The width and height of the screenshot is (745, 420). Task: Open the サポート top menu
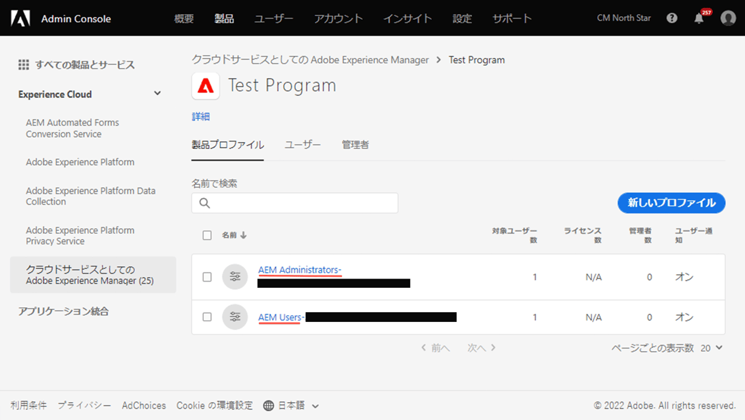pyautogui.click(x=512, y=19)
